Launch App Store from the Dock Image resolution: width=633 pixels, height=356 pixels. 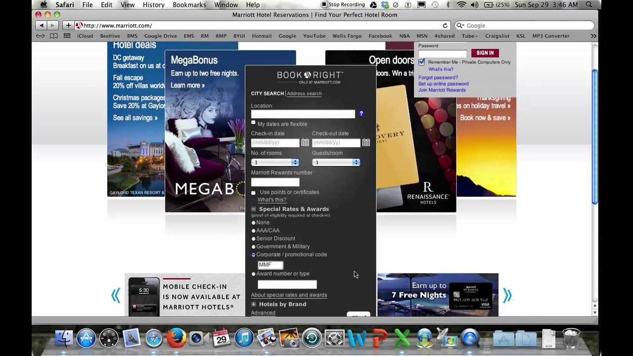point(86,339)
